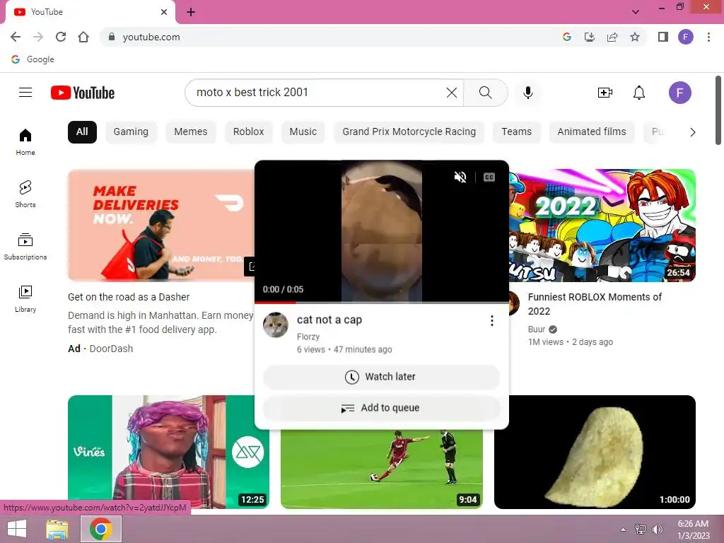Start voice search with the microphone icon

[x=527, y=93]
